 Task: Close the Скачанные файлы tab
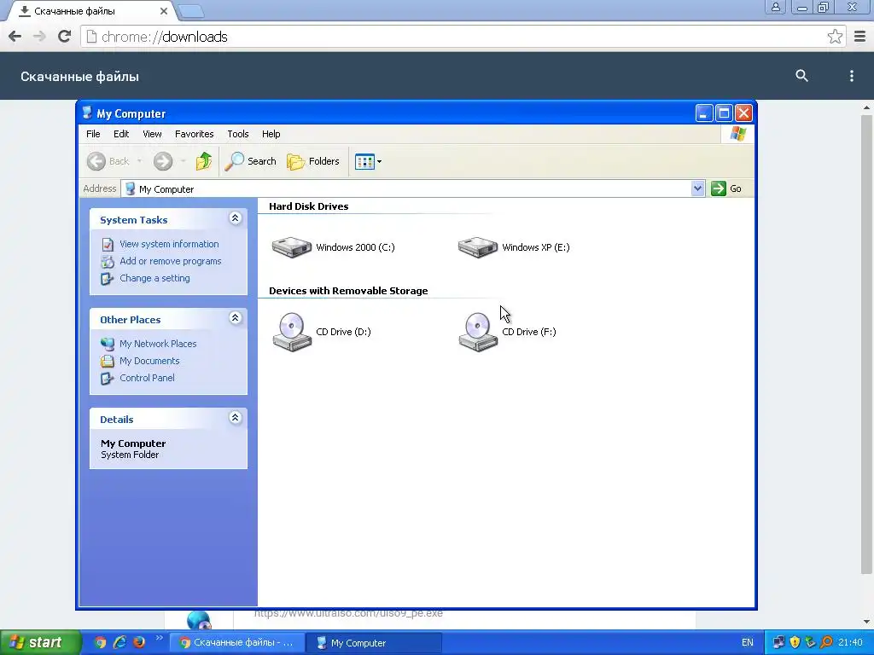point(163,11)
